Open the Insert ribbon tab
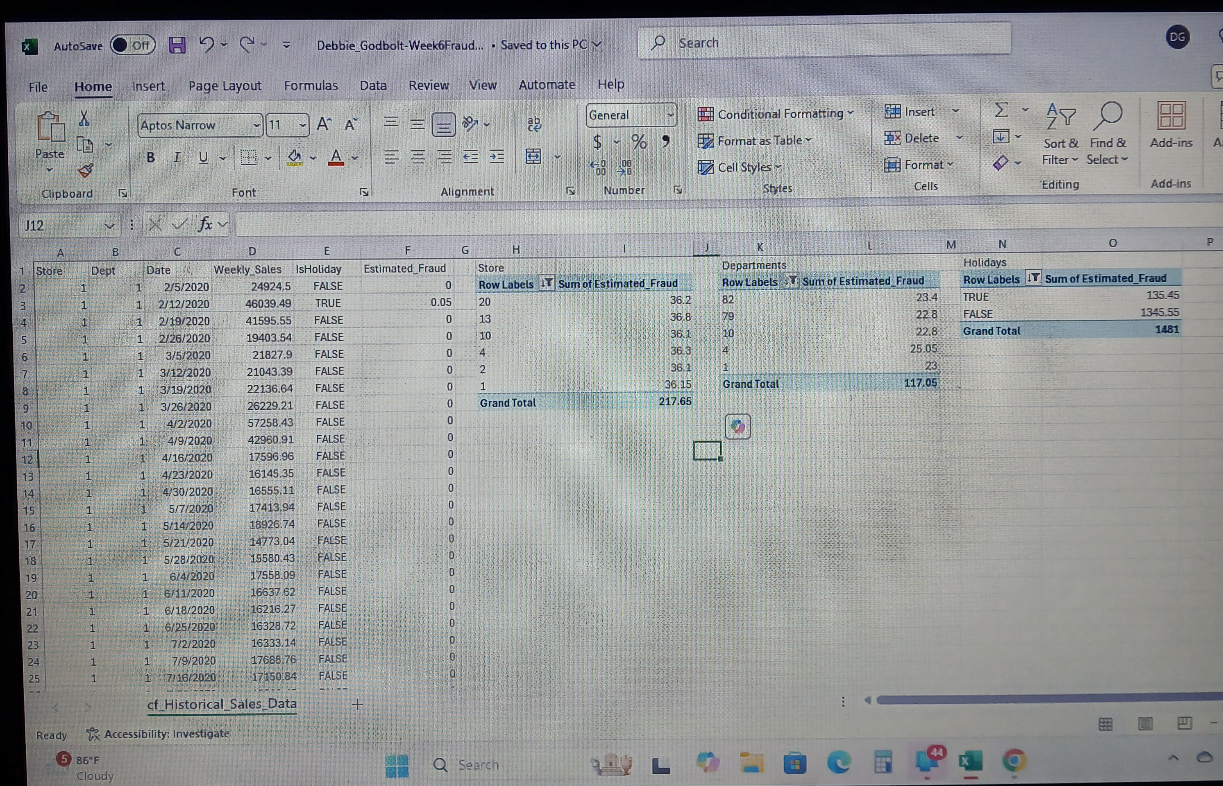The height and width of the screenshot is (786, 1223). 149,86
